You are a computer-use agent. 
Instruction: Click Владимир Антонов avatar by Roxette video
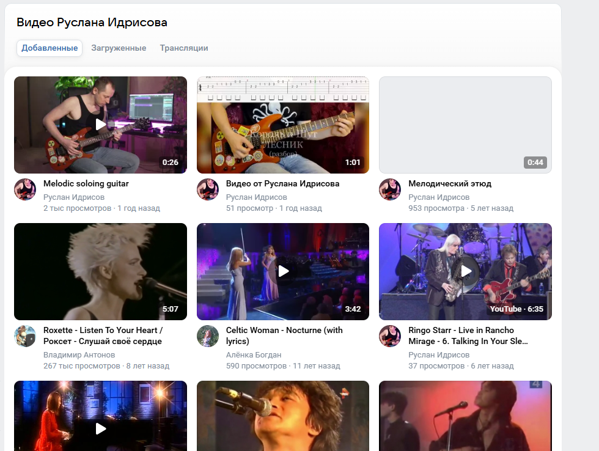25,336
